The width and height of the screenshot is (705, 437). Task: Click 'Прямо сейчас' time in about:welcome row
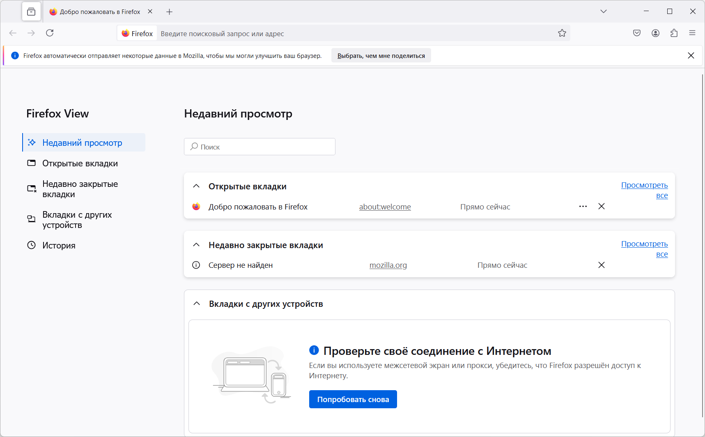tap(485, 207)
